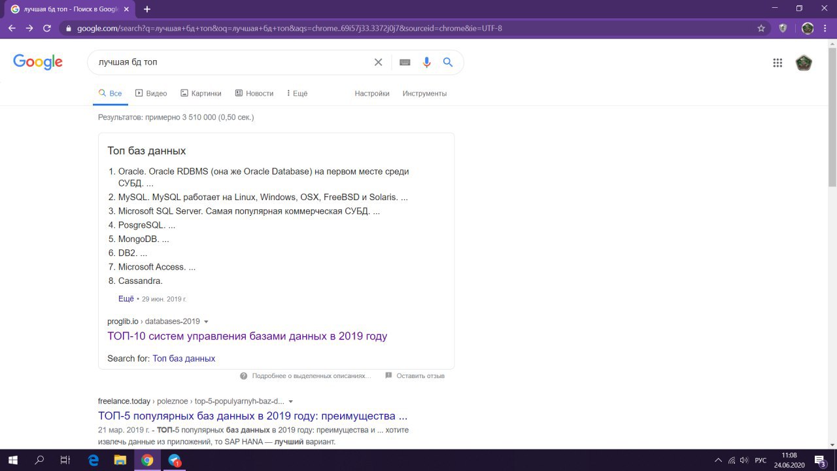837x471 pixels.
Task: Open the Chrome profile avatar in the toolbar
Action: tap(808, 28)
